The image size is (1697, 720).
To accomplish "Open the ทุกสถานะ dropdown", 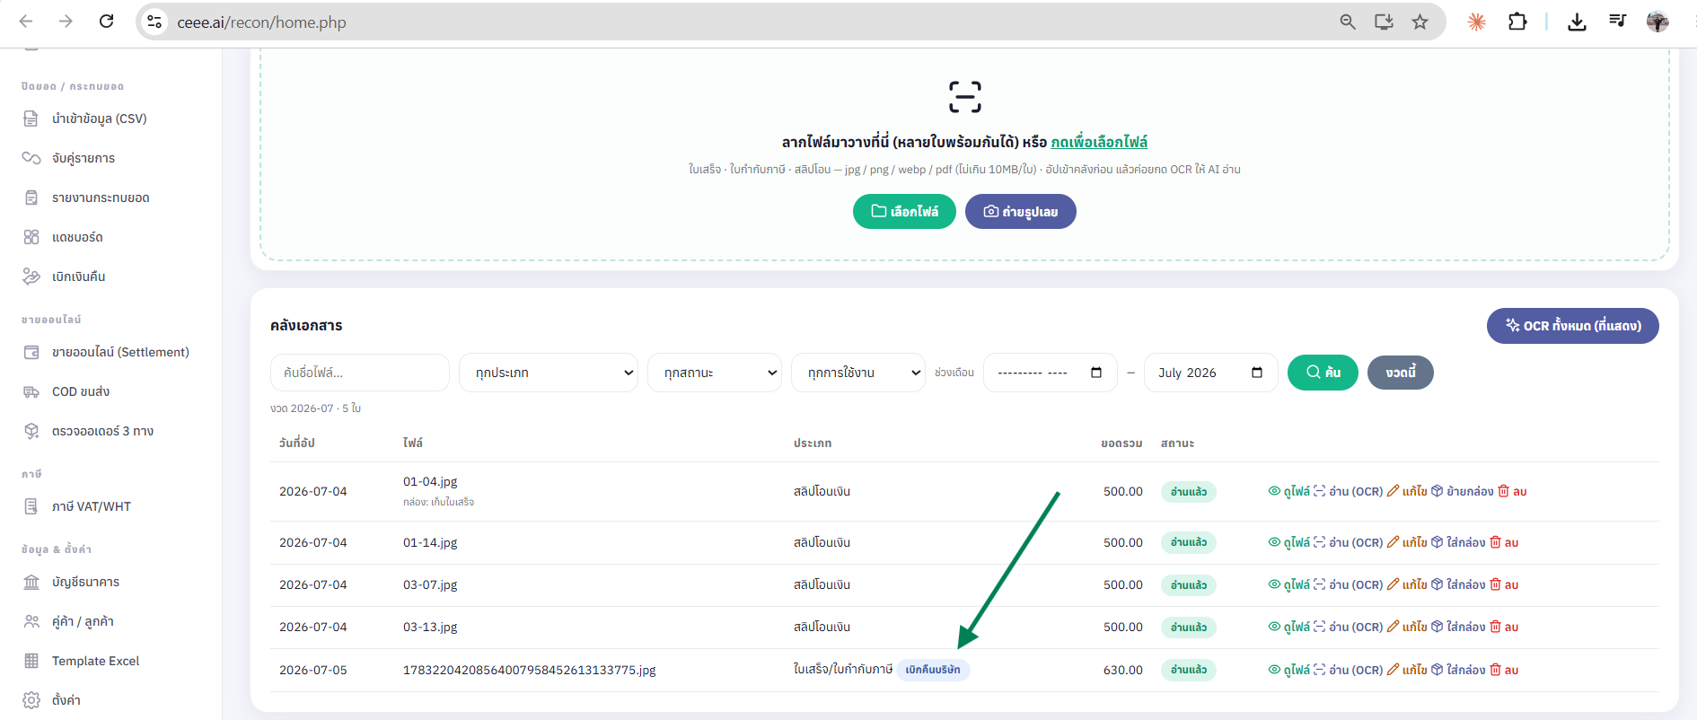I will coord(715,373).
